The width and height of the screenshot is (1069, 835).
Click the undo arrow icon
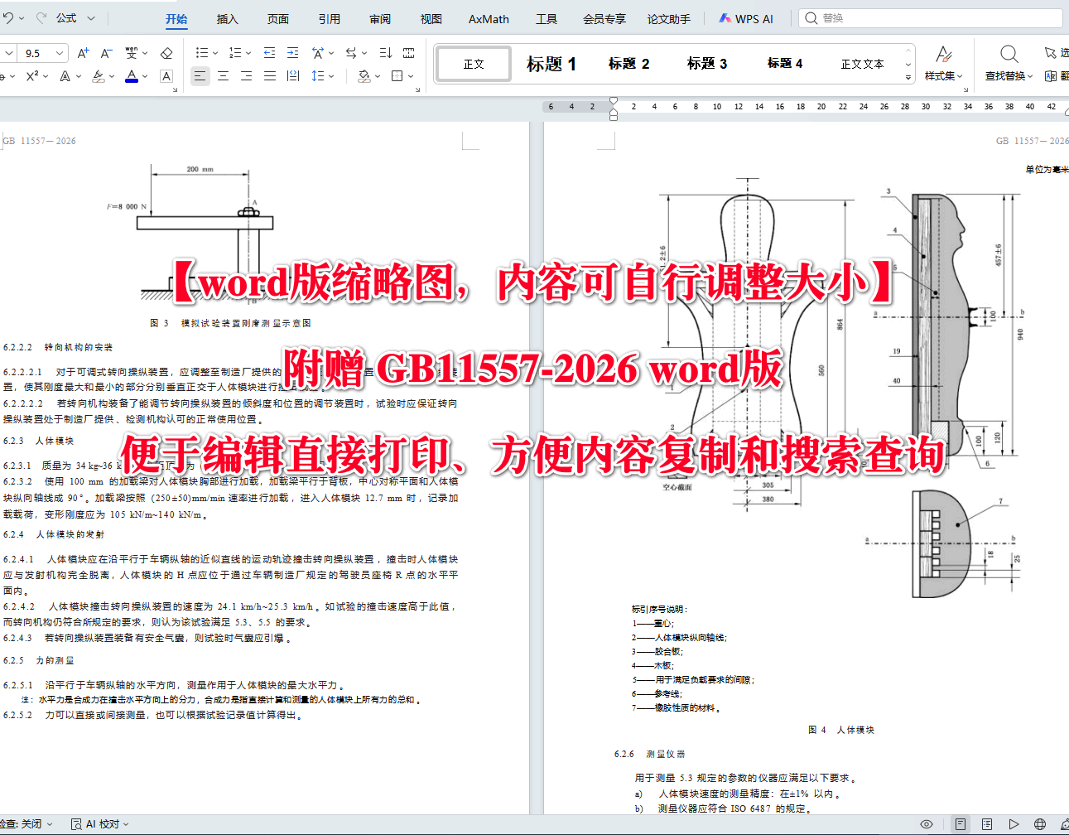[x=8, y=18]
